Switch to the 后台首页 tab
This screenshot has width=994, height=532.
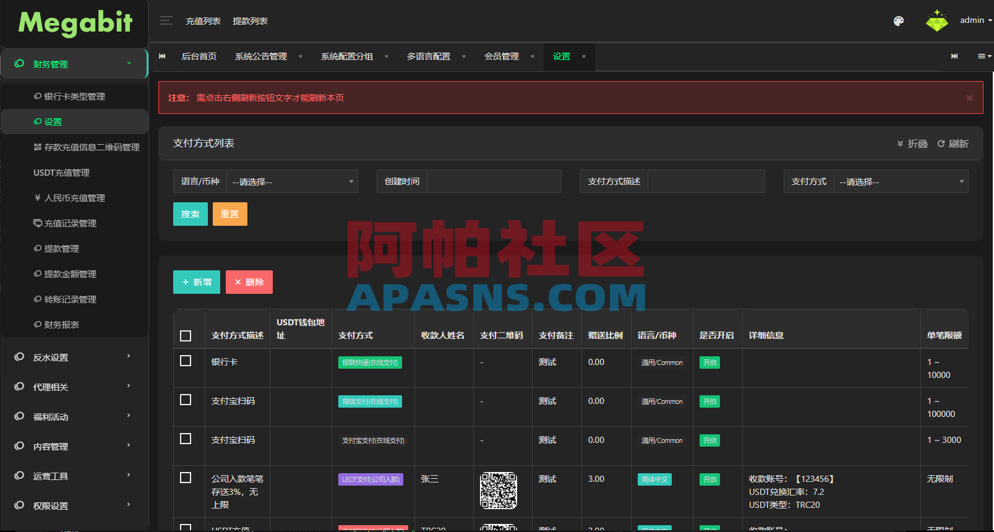[x=199, y=56]
